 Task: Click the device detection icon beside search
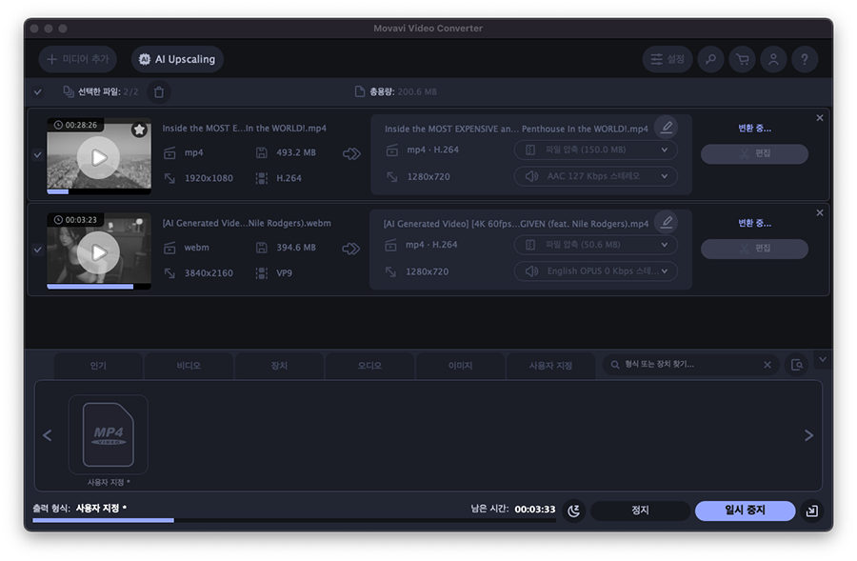click(797, 365)
